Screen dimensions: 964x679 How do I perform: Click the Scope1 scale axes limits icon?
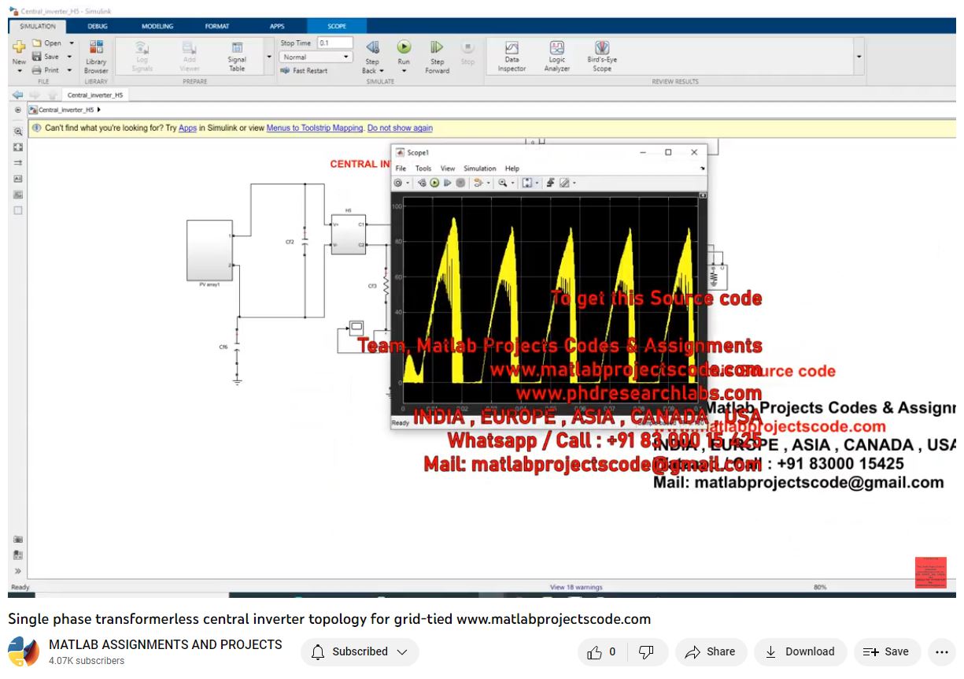[x=526, y=183]
